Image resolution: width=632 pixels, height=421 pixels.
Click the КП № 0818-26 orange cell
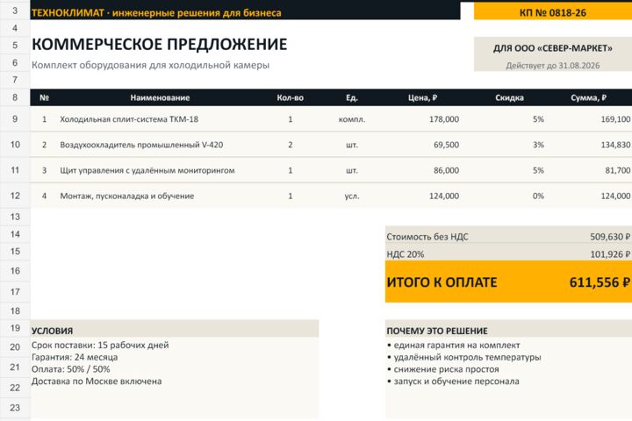point(553,12)
